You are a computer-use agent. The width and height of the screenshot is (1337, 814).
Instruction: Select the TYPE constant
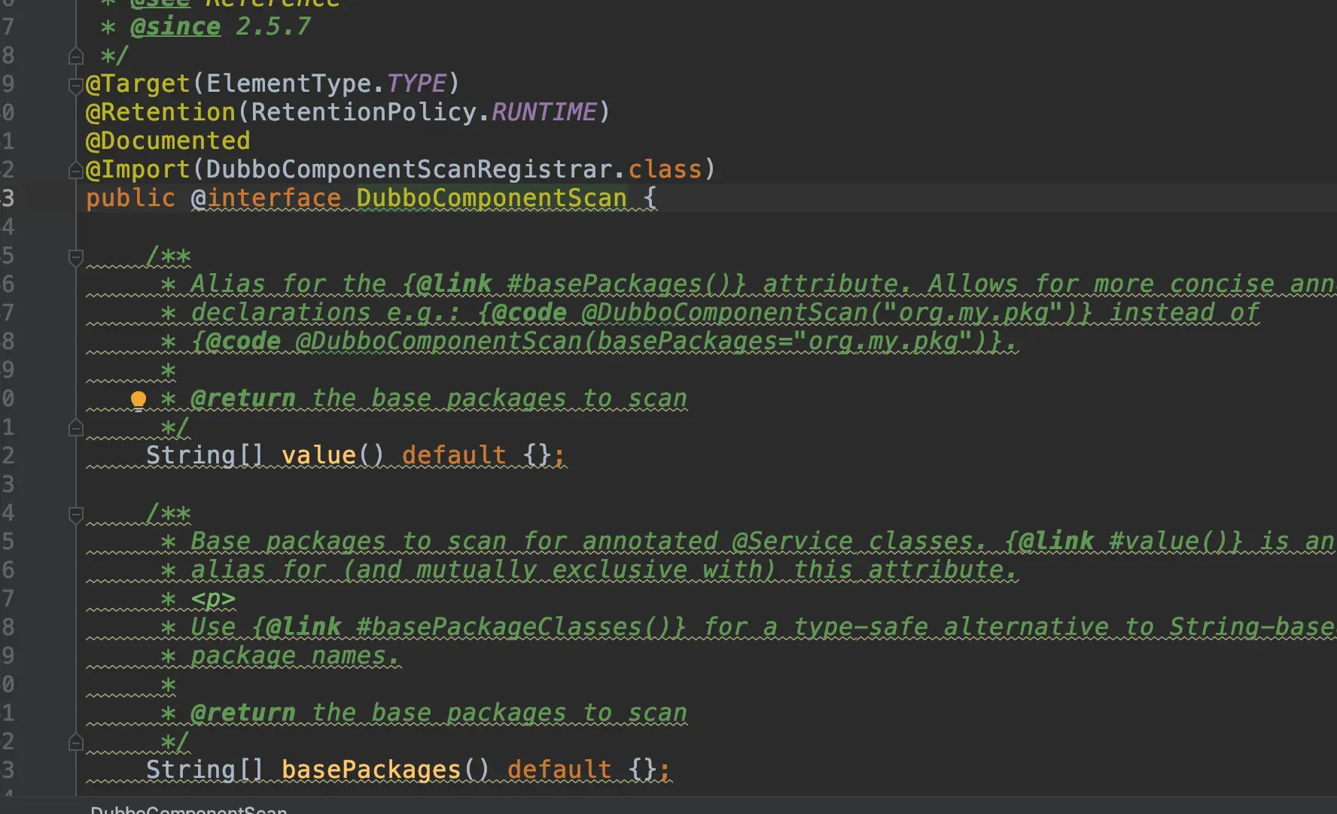coord(416,84)
